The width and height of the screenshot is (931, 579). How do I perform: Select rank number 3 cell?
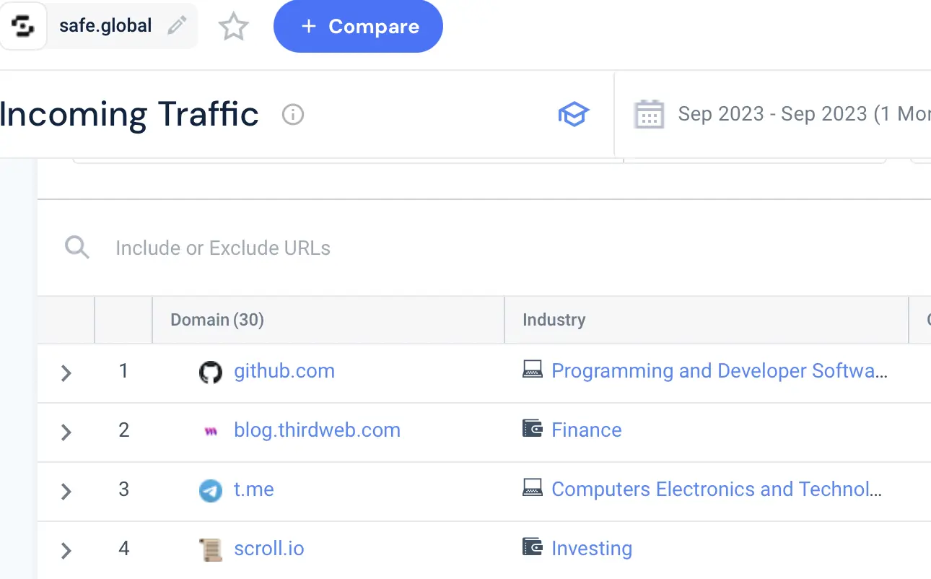coord(123,489)
